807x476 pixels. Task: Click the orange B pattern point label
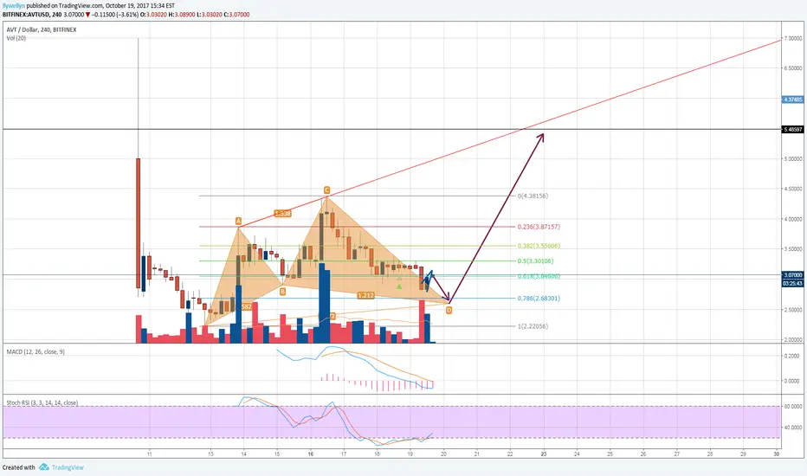coord(282,292)
